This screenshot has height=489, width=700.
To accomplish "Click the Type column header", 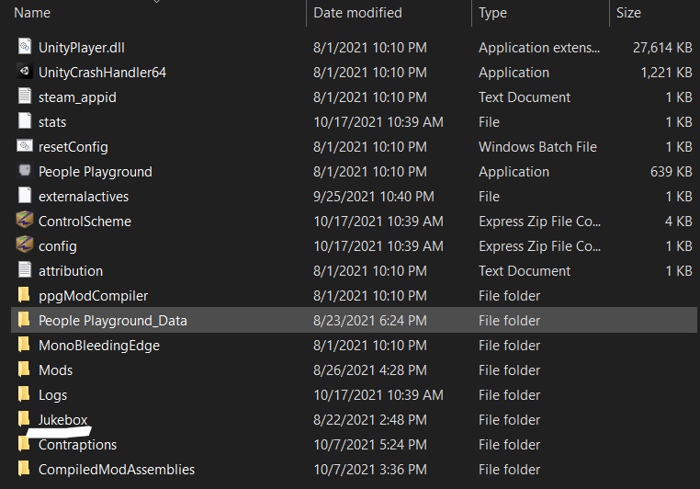I will (x=492, y=13).
